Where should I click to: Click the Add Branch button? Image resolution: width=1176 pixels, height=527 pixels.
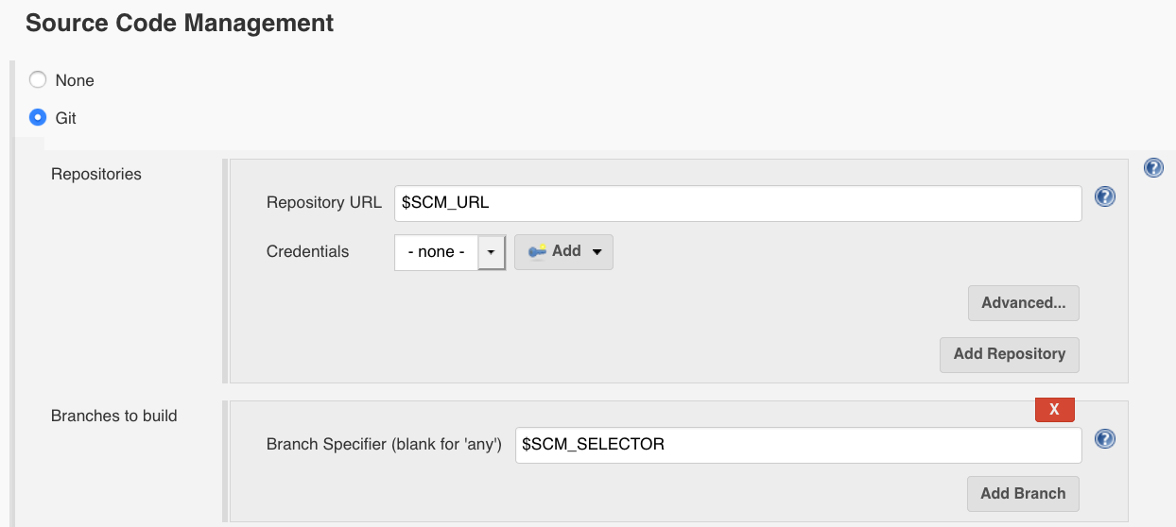tap(1023, 494)
